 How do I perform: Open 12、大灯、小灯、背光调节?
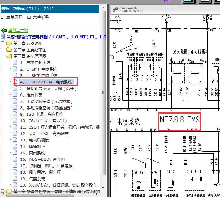pos(45,134)
